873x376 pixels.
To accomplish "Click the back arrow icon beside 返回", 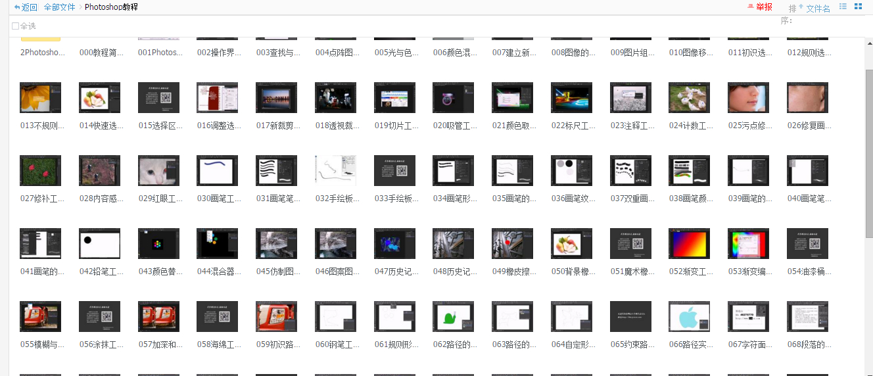I will 17,7.
